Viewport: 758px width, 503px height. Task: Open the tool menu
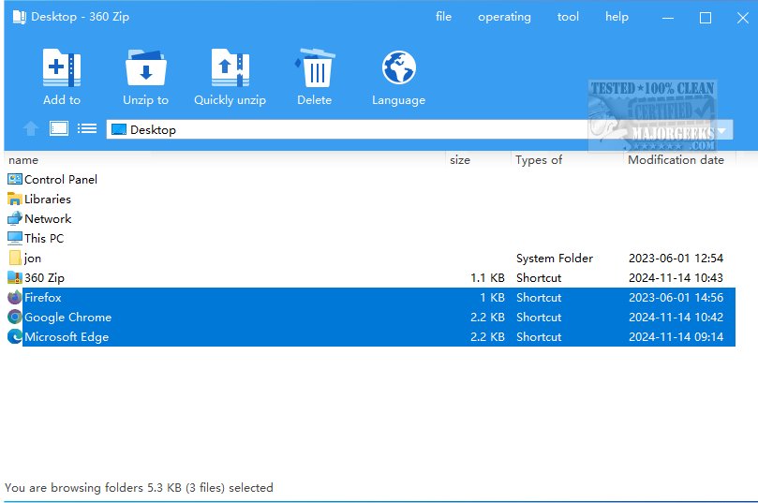568,17
